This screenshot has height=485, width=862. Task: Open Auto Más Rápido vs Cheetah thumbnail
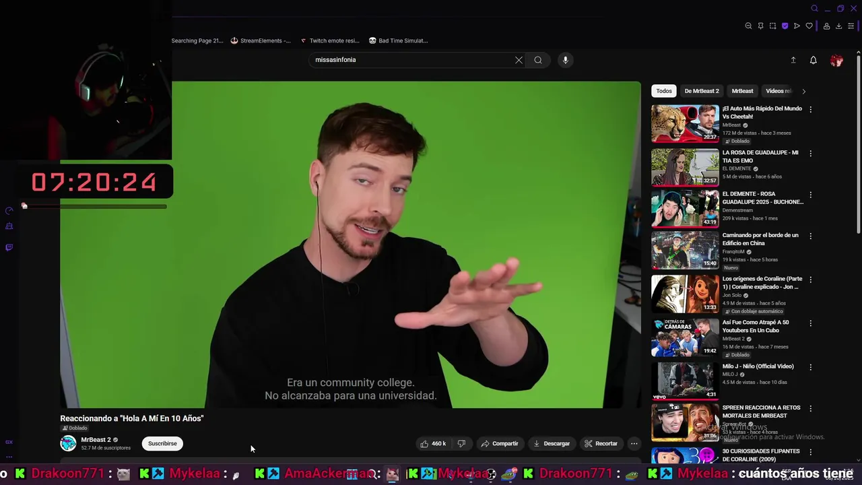pos(685,123)
